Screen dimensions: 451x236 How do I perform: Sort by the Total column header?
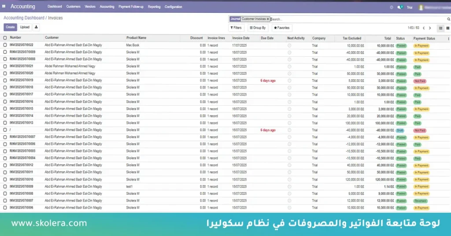click(x=388, y=38)
